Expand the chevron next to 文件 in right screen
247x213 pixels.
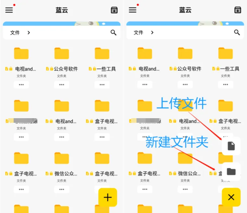pos(152,32)
